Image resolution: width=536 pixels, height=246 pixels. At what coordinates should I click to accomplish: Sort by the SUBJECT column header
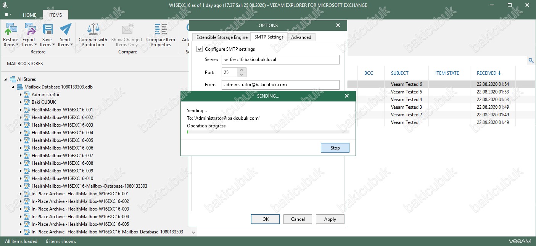pyautogui.click(x=399, y=73)
